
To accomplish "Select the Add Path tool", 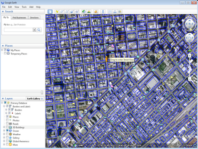I will [x=67, y=12].
